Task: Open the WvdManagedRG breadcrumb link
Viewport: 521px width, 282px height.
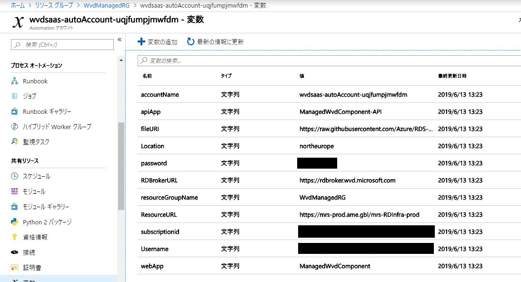Action: 106,5
